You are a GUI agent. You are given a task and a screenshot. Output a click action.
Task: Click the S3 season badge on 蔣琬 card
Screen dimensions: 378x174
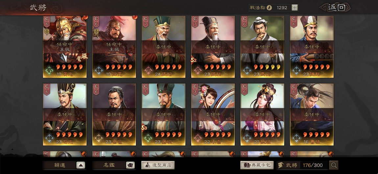[144, 128]
